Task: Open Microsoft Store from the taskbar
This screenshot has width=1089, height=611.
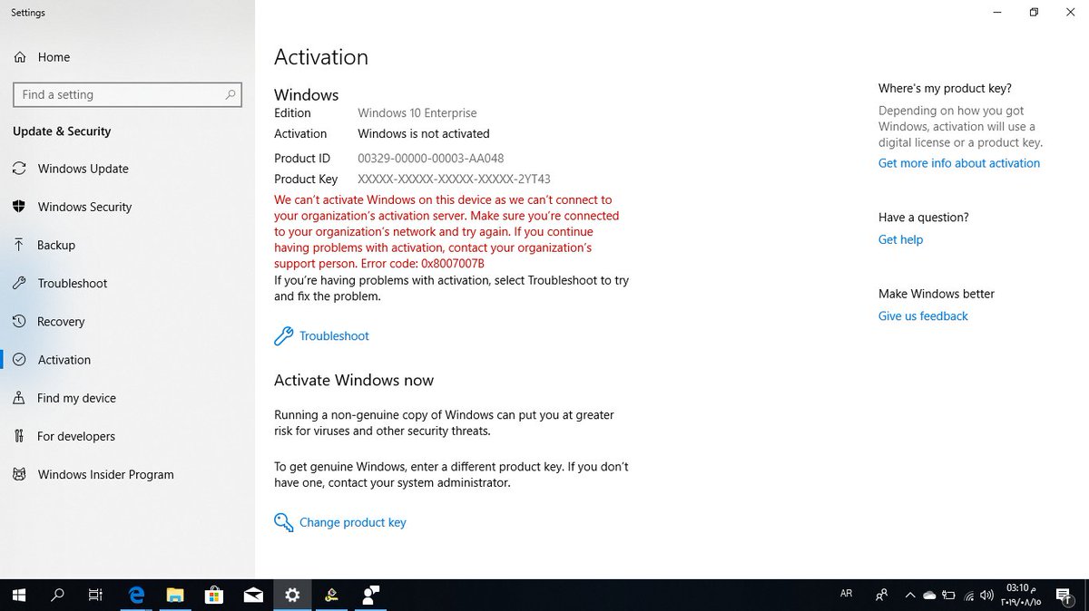Action: point(214,595)
